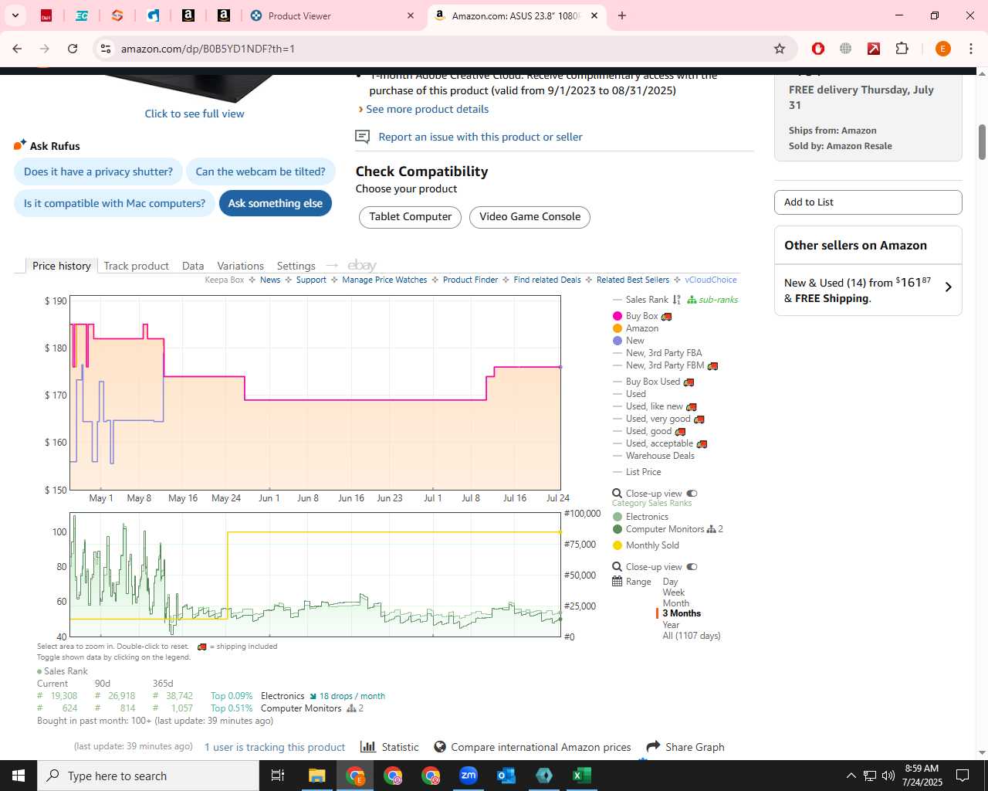Image resolution: width=988 pixels, height=791 pixels.
Task: Click the Statistic bar chart icon
Action: click(x=368, y=746)
